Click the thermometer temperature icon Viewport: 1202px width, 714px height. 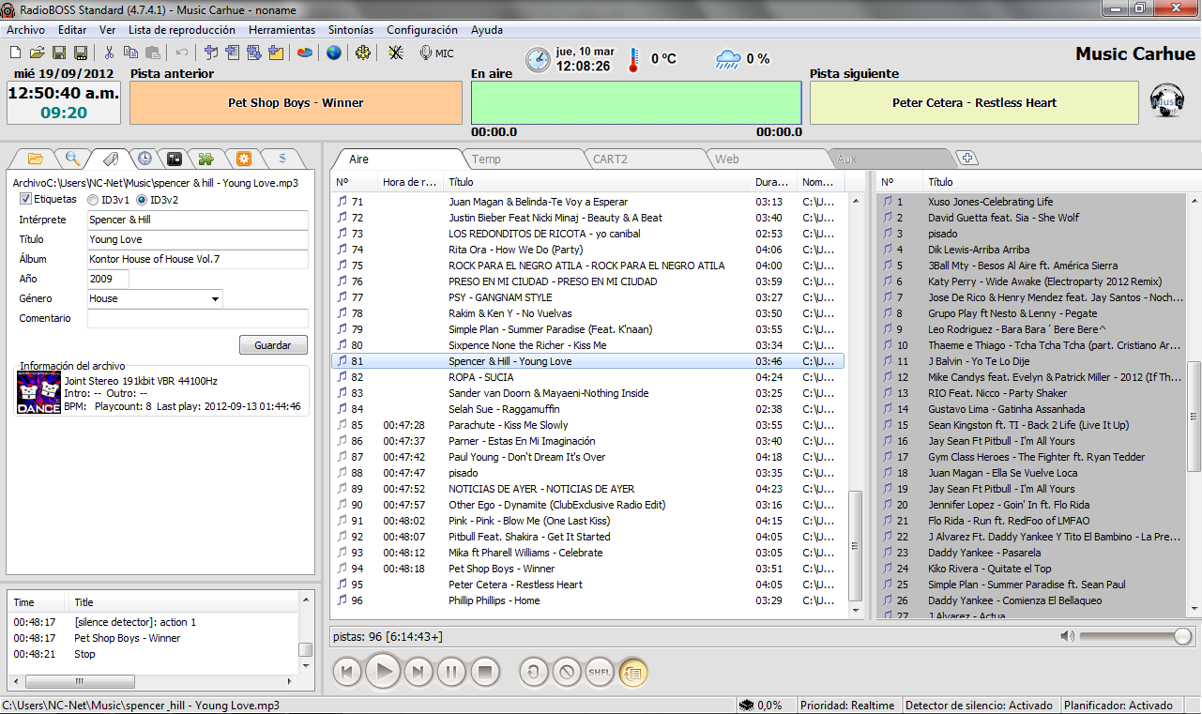coord(633,59)
